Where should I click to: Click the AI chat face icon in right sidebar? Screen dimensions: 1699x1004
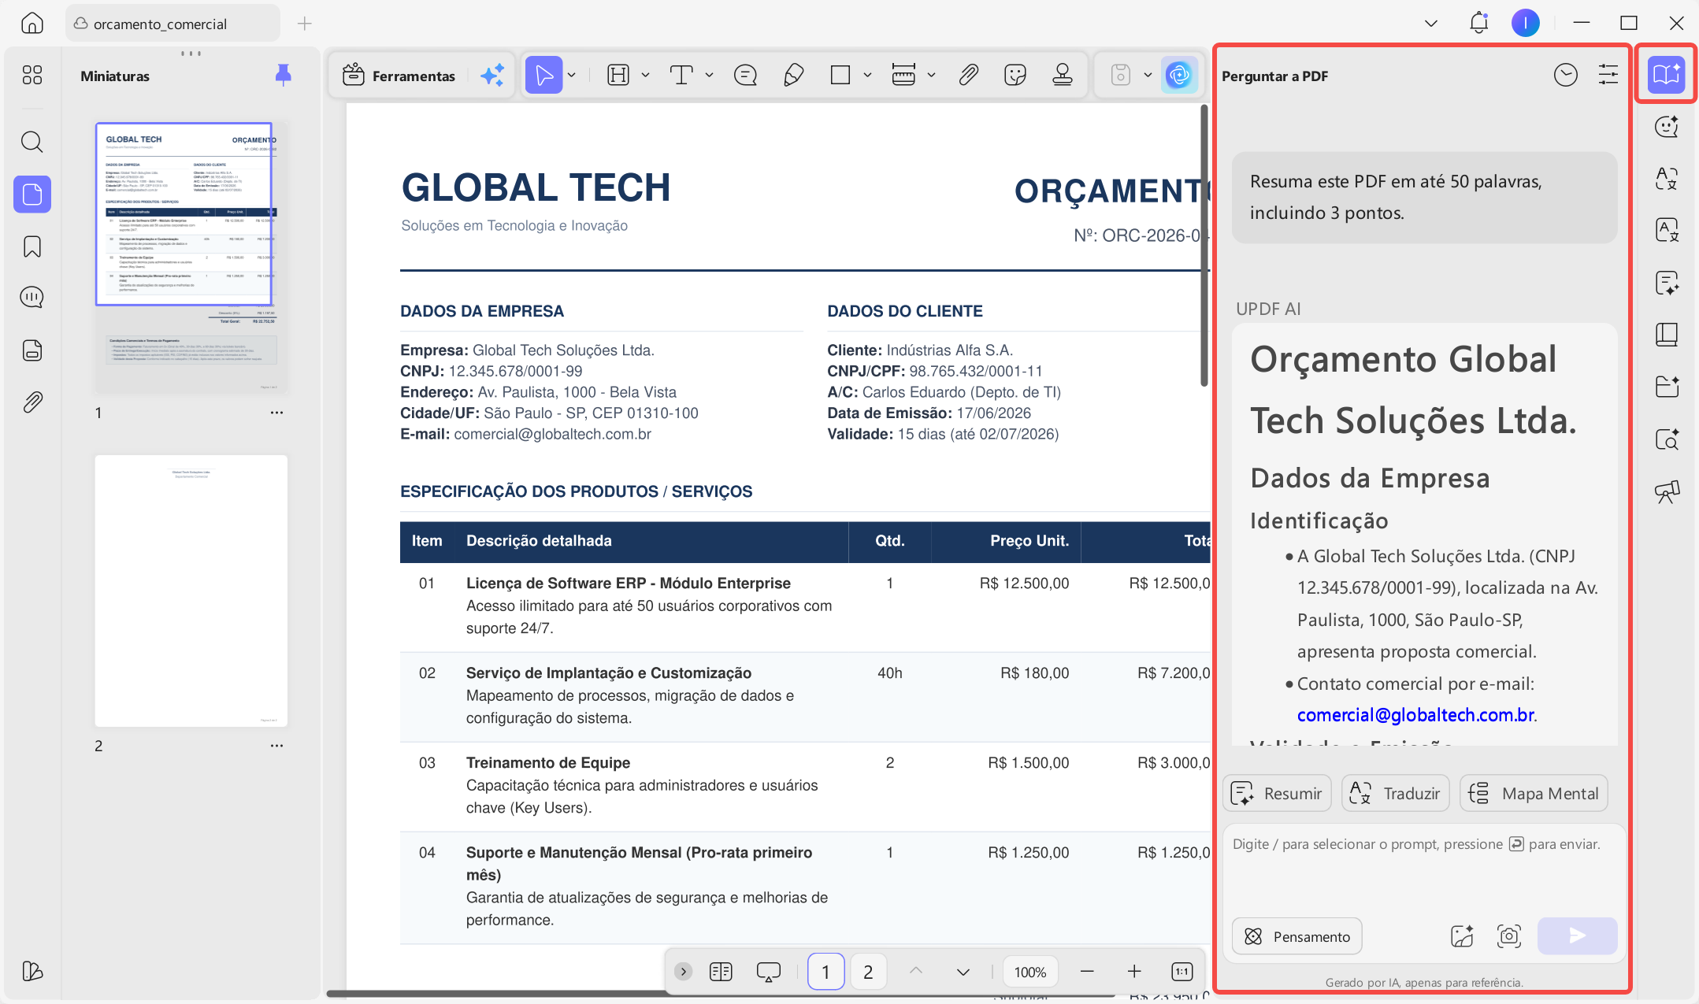click(1667, 127)
